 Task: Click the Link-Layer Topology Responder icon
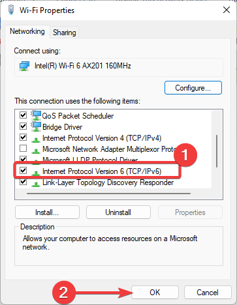(35, 184)
